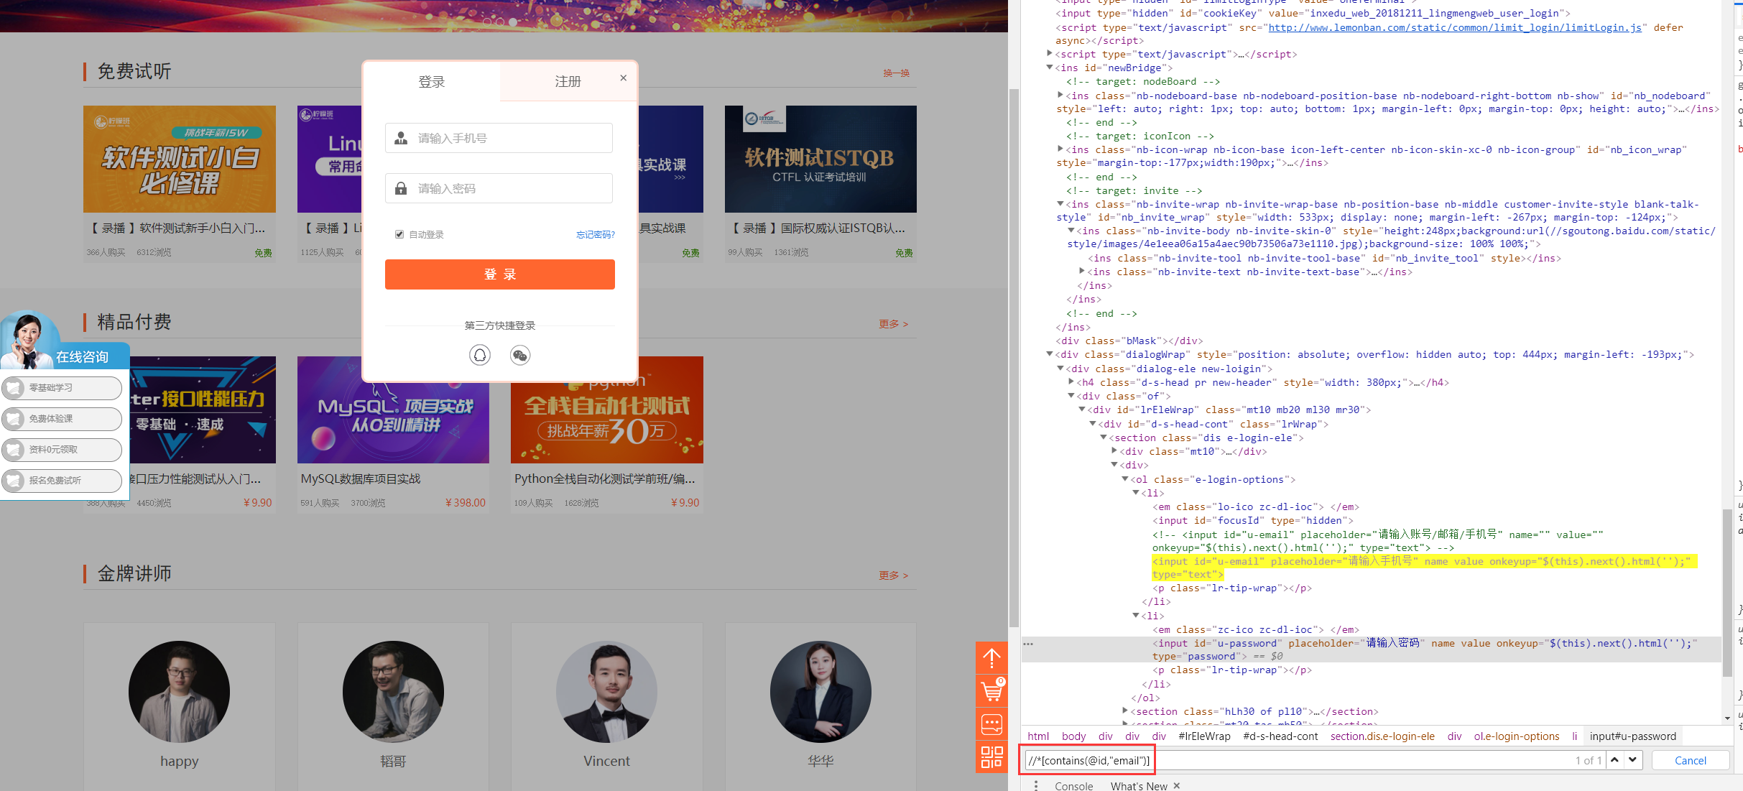Image resolution: width=1743 pixels, height=791 pixels.
Task: Open the limitLogin.js script URL link
Action: [x=1455, y=27]
